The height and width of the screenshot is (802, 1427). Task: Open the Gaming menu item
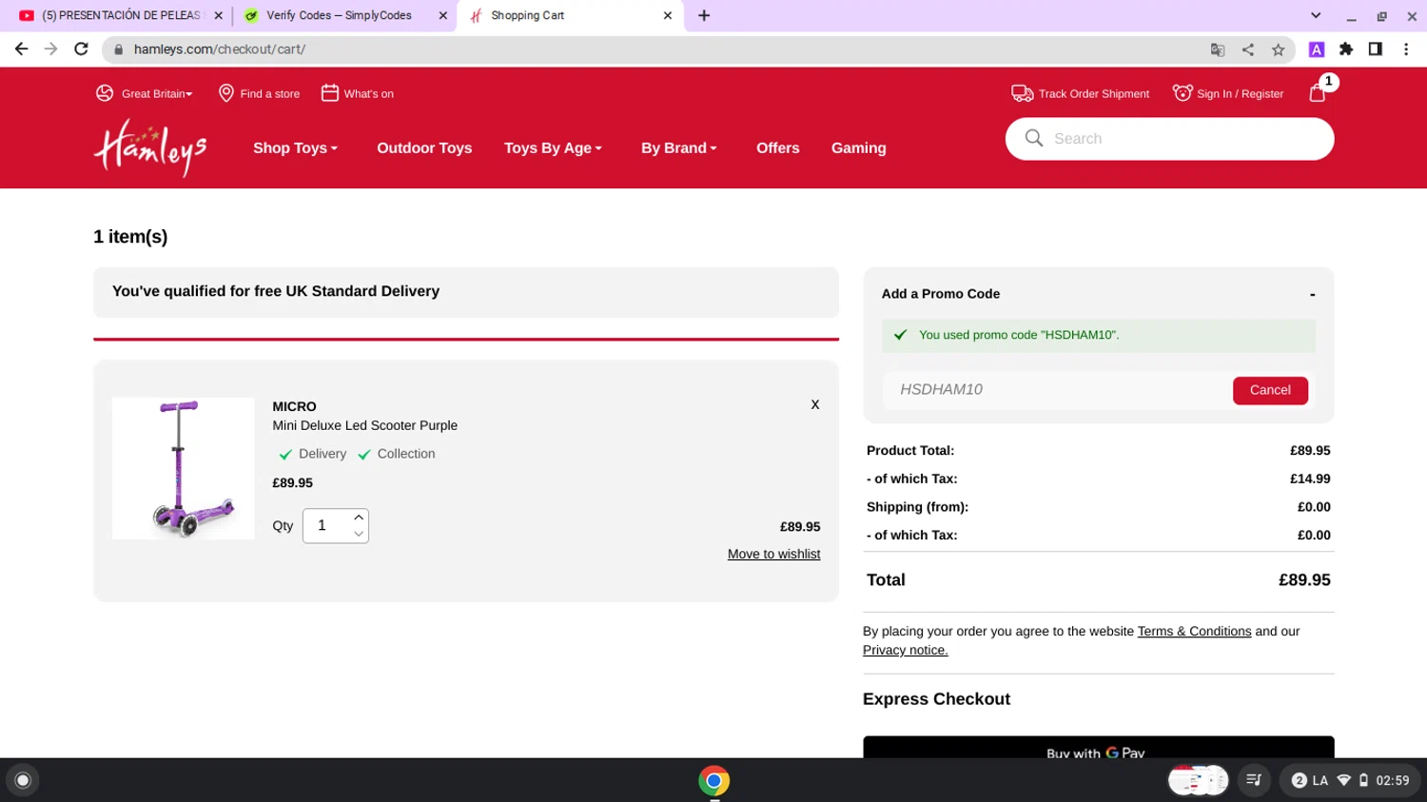pyautogui.click(x=858, y=148)
